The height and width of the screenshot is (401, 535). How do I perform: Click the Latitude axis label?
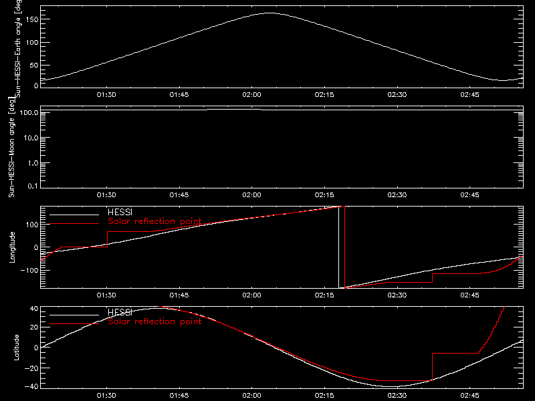click(x=16, y=348)
